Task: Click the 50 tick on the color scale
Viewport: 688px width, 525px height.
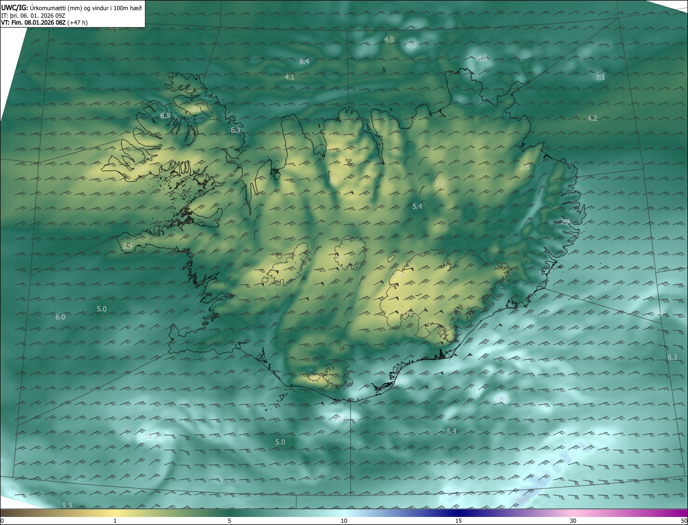Action: coord(684,521)
